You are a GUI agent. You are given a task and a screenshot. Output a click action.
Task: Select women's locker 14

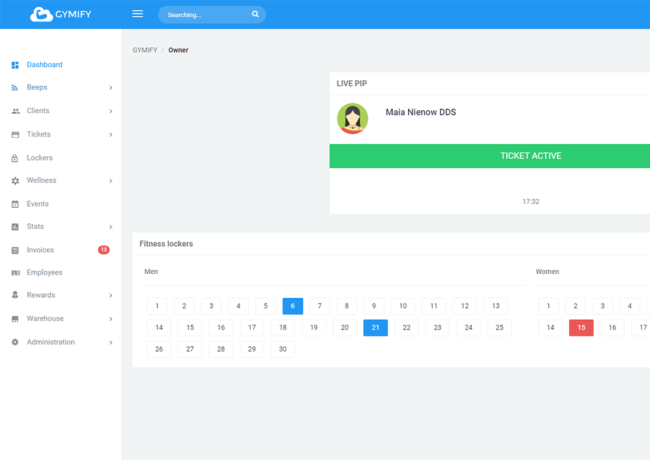(551, 328)
